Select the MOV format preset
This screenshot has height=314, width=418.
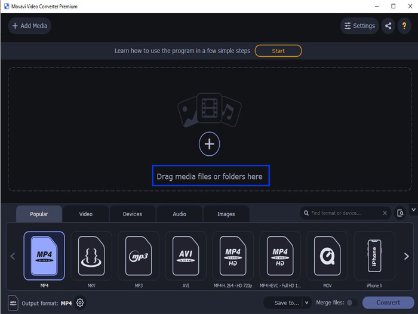(x=327, y=256)
